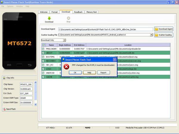Click the Chip Info panel icon
This screenshot has width=179, height=134.
tap(4, 78)
